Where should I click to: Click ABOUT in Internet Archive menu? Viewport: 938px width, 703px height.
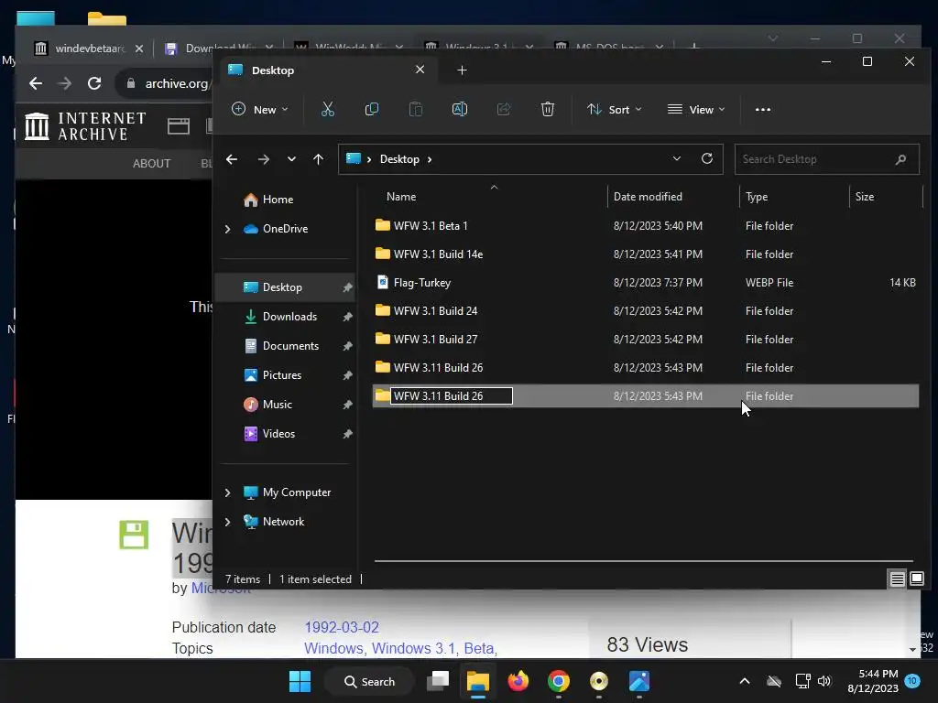tap(151, 164)
